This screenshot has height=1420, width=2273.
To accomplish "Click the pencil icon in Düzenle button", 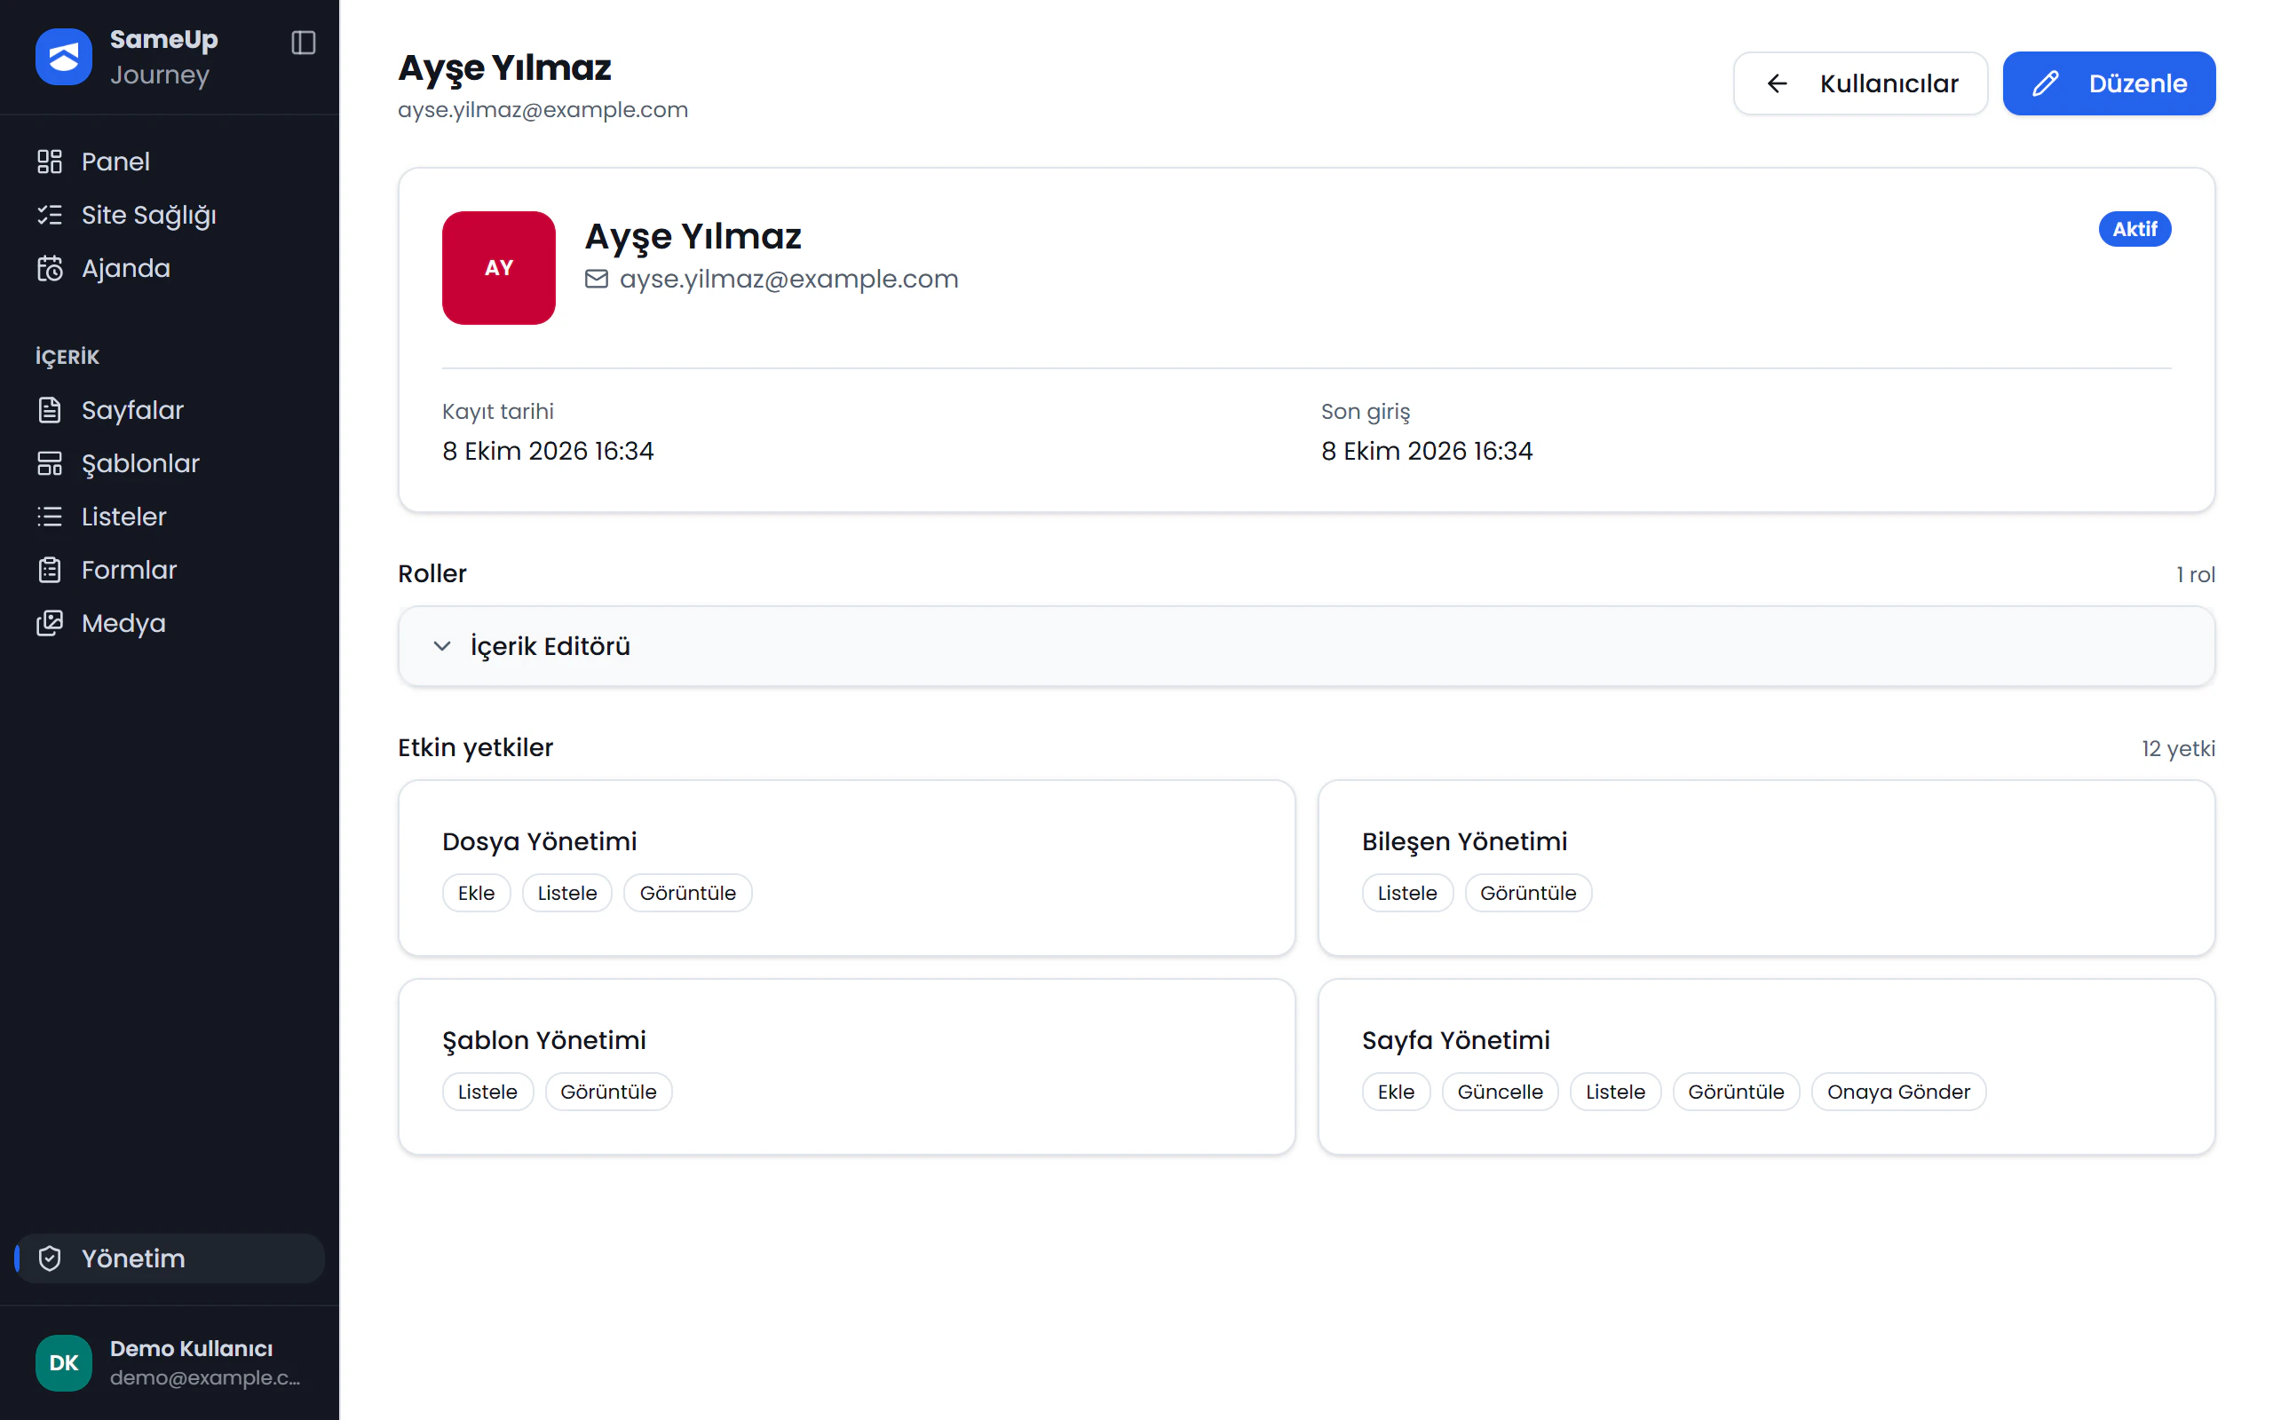I will [2046, 83].
